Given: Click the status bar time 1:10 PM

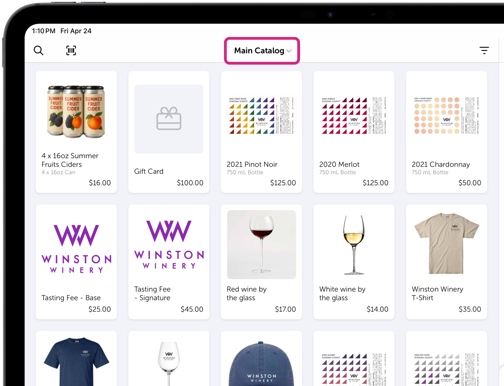Looking at the screenshot, I should pyautogui.click(x=44, y=31).
